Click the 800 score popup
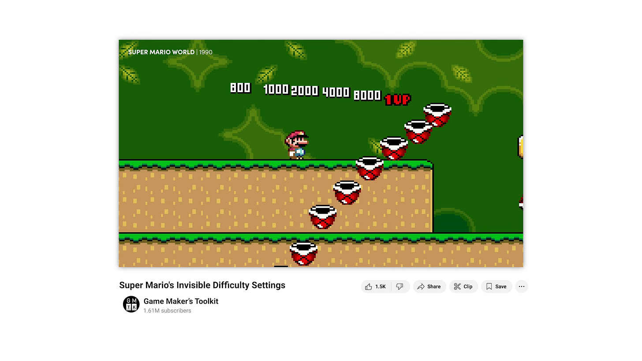 pyautogui.click(x=240, y=88)
